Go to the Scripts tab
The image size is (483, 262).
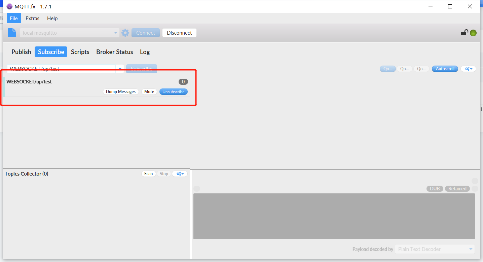point(80,52)
